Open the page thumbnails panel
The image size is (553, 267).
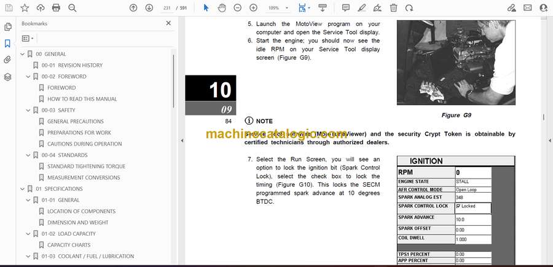pyautogui.click(x=7, y=27)
